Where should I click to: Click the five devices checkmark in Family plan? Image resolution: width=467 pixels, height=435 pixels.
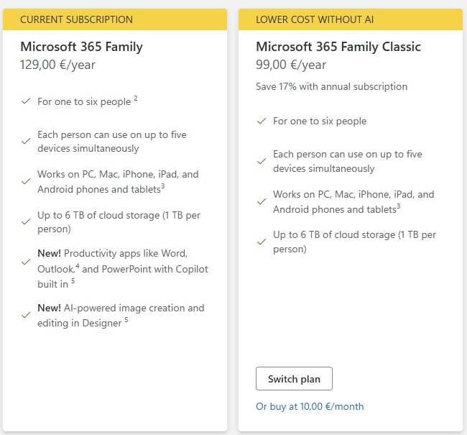(x=26, y=141)
